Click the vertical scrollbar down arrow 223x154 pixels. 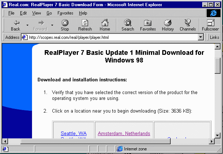tap(218, 135)
